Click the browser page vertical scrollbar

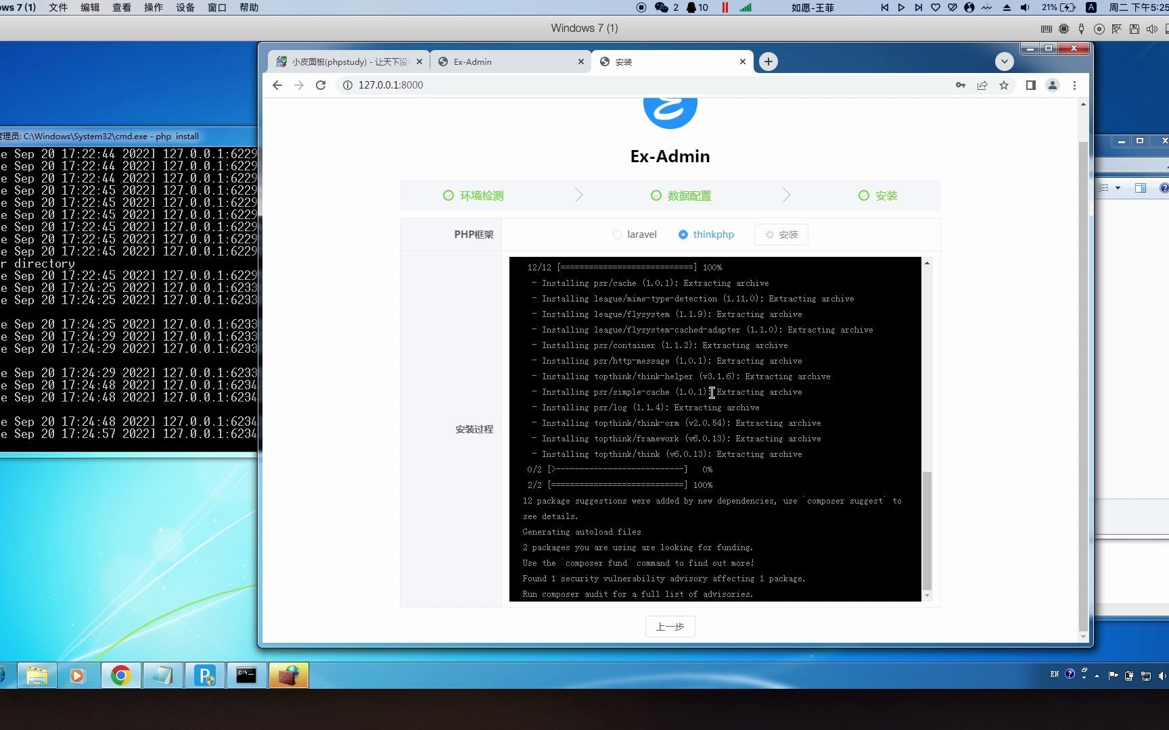point(1083,385)
